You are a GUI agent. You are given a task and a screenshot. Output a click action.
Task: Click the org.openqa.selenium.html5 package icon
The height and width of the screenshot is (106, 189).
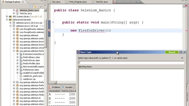17,92
